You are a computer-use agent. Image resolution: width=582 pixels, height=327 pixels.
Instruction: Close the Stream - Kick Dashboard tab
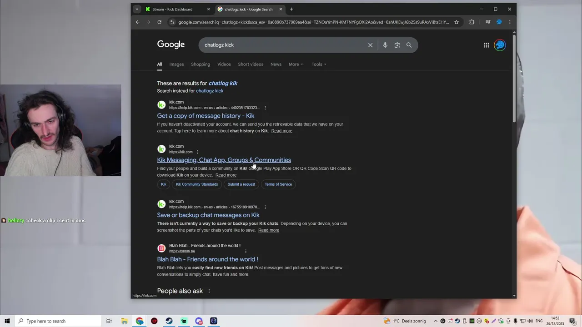coord(208,9)
